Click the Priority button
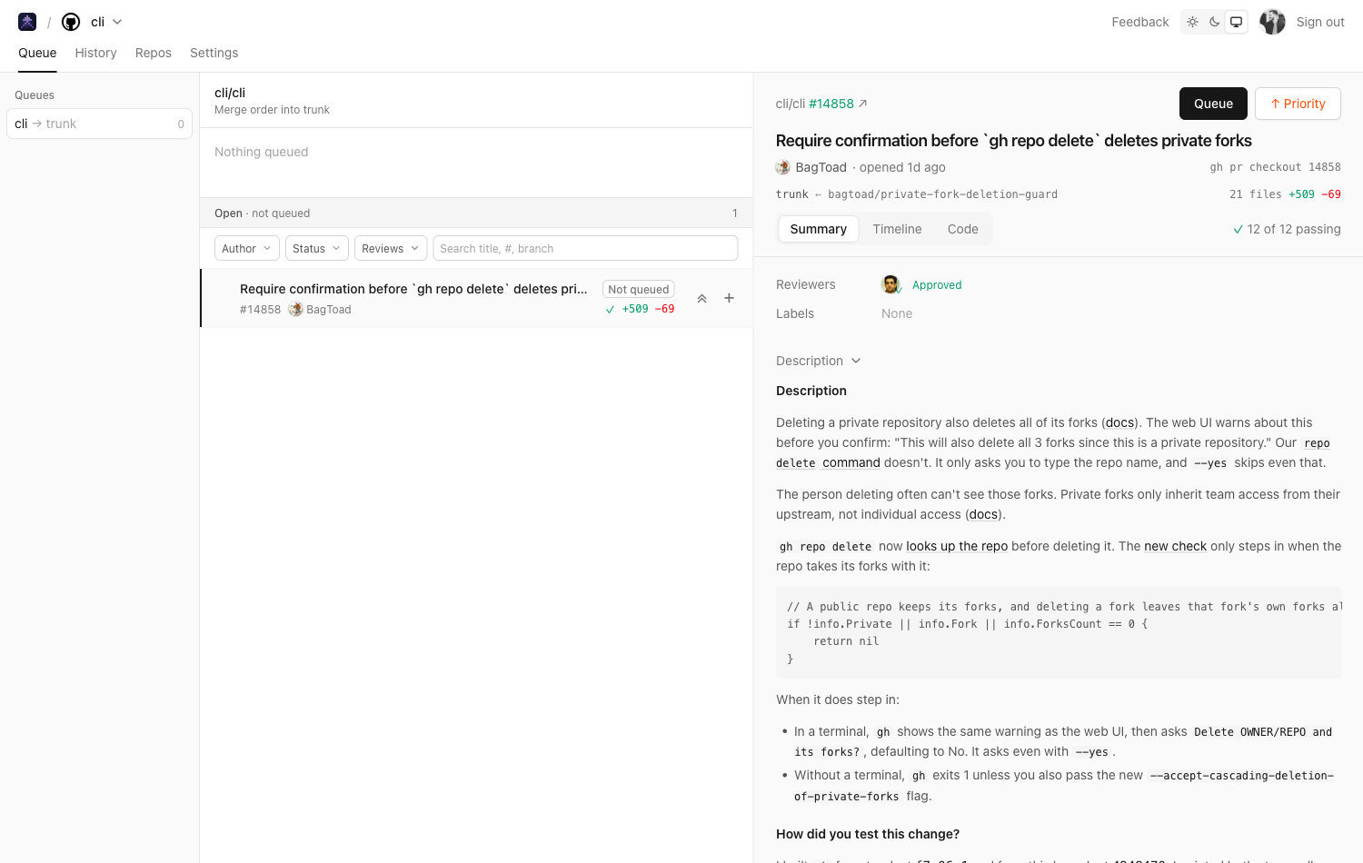The width and height of the screenshot is (1363, 863). point(1298,104)
